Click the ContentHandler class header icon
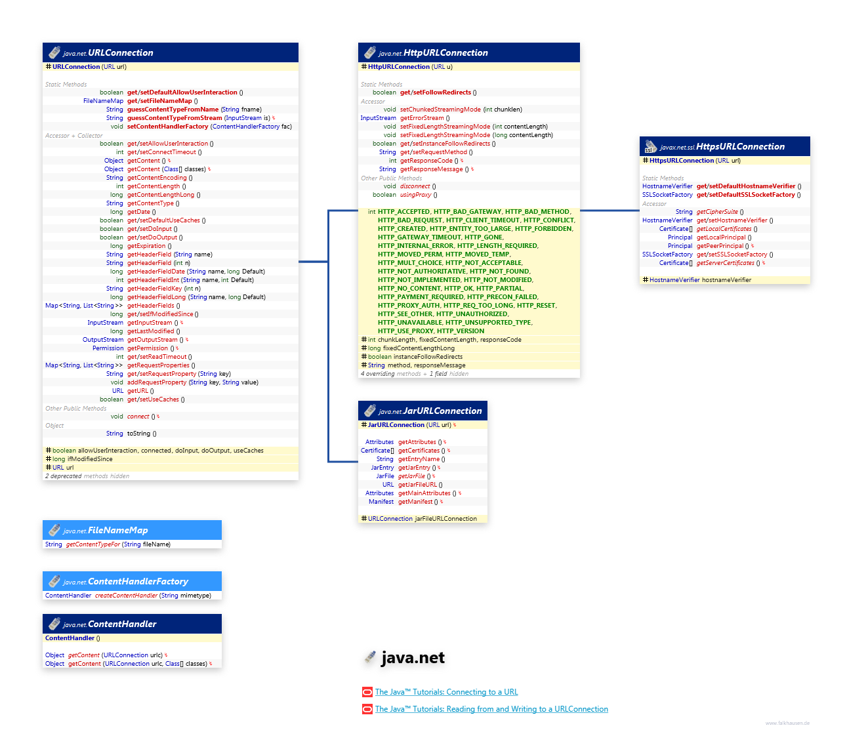This screenshot has width=847, height=753. pyautogui.click(x=54, y=624)
